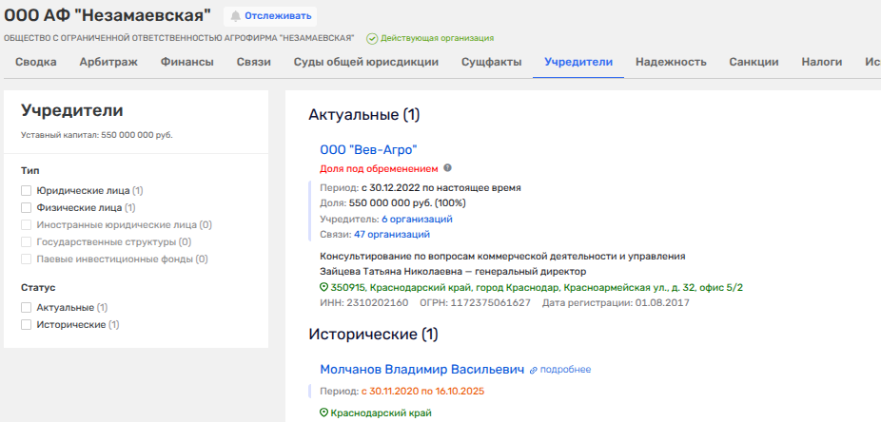Click the link icon next to подробнее
The image size is (881, 422).
coord(534,369)
